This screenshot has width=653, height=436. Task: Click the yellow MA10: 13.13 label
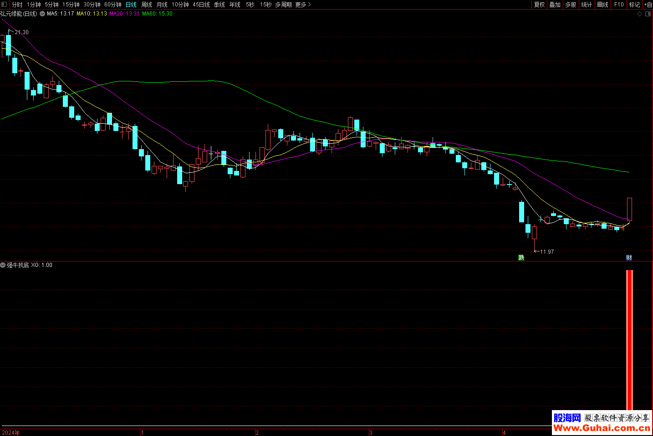pos(92,14)
